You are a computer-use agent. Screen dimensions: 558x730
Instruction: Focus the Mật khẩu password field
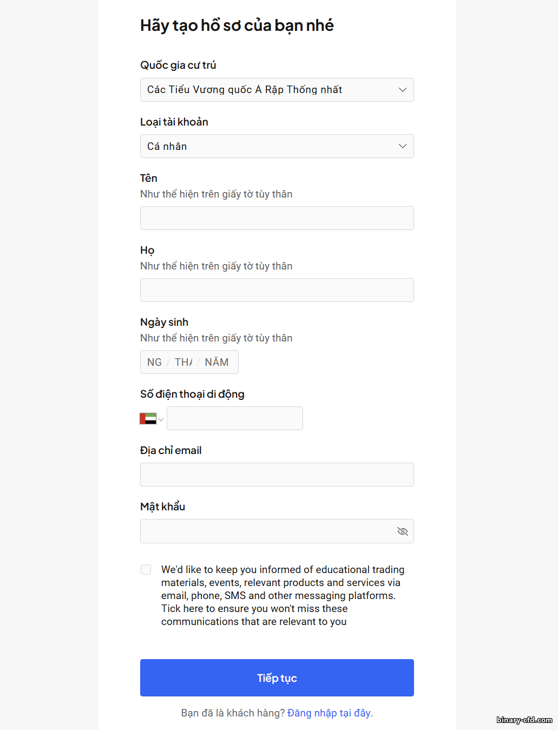pos(265,531)
